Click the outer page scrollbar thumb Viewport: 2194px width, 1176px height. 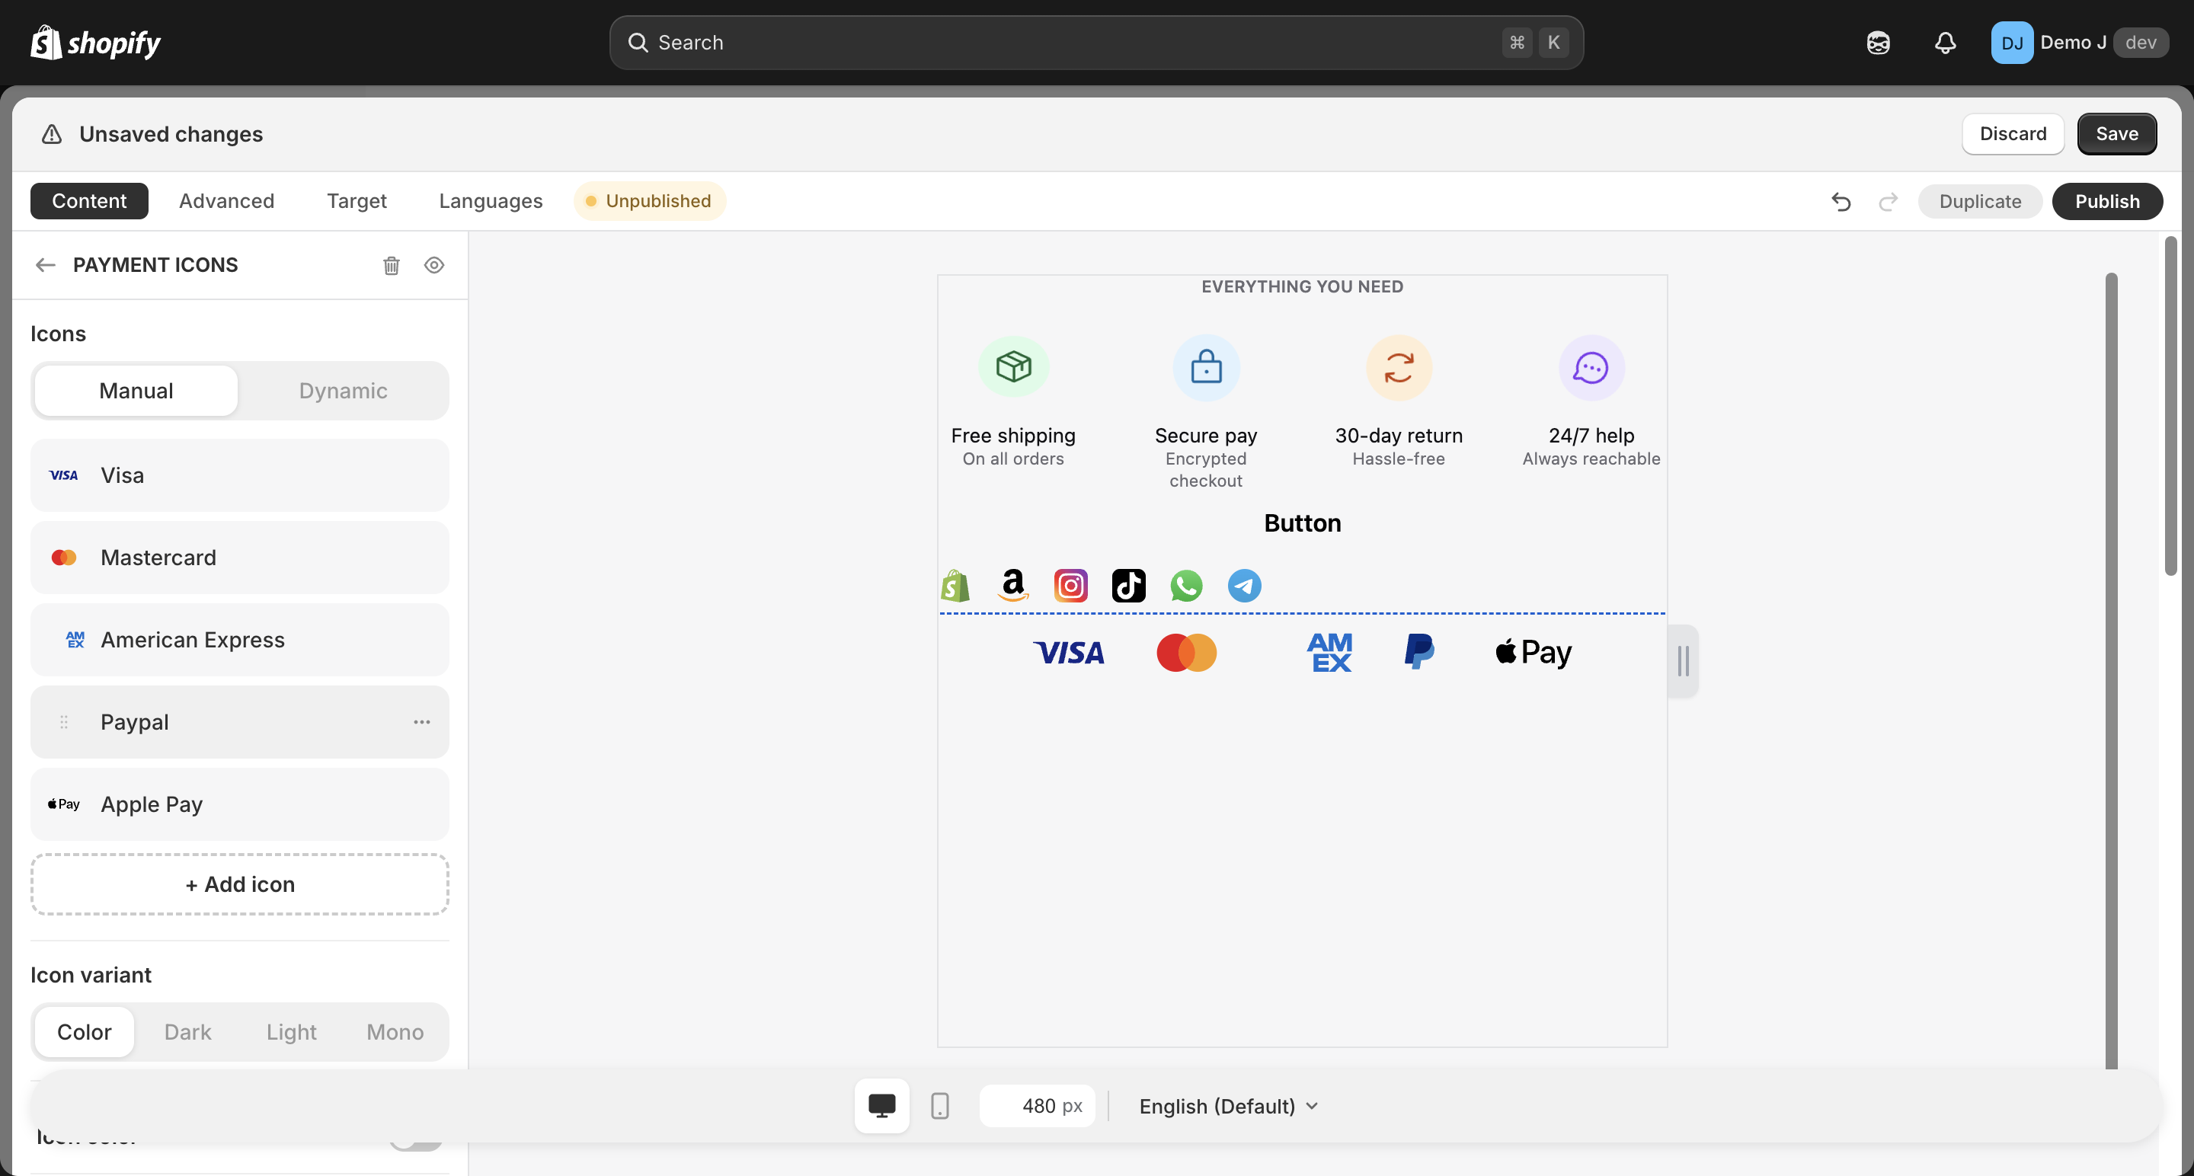point(2172,406)
